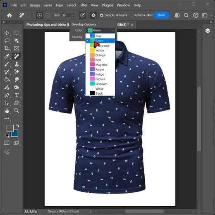Open overlay options gear menu
This screenshot has width=215, height=215.
(x=93, y=15)
